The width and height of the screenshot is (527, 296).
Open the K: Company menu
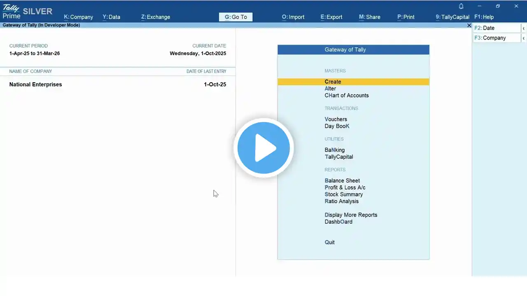coord(78,17)
